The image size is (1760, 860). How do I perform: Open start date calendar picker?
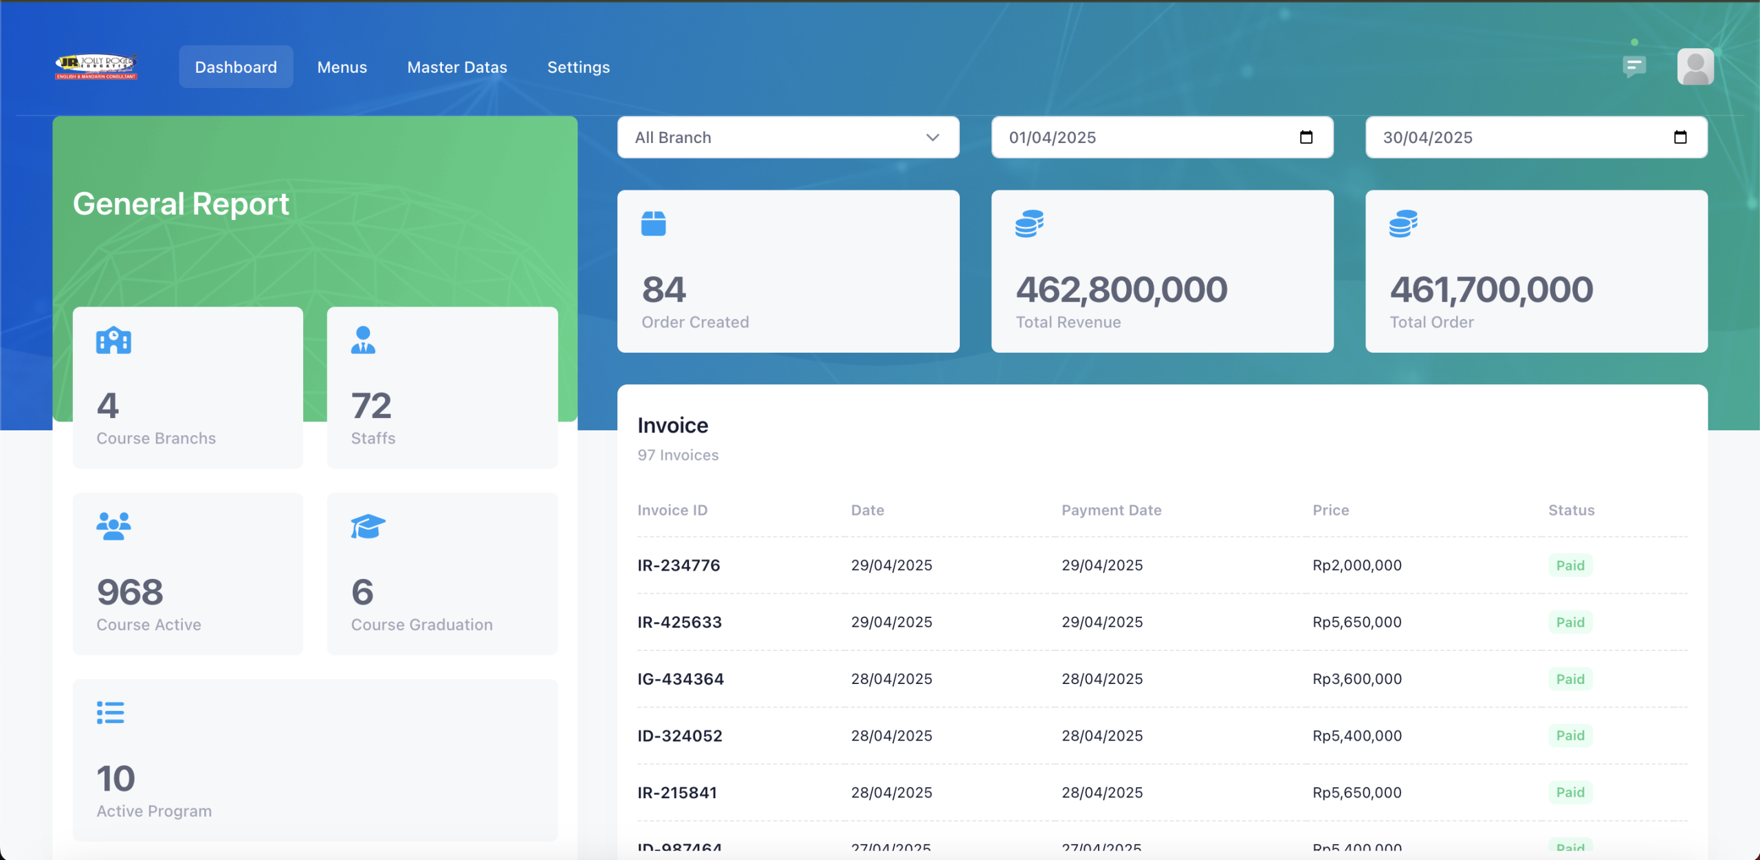point(1306,137)
